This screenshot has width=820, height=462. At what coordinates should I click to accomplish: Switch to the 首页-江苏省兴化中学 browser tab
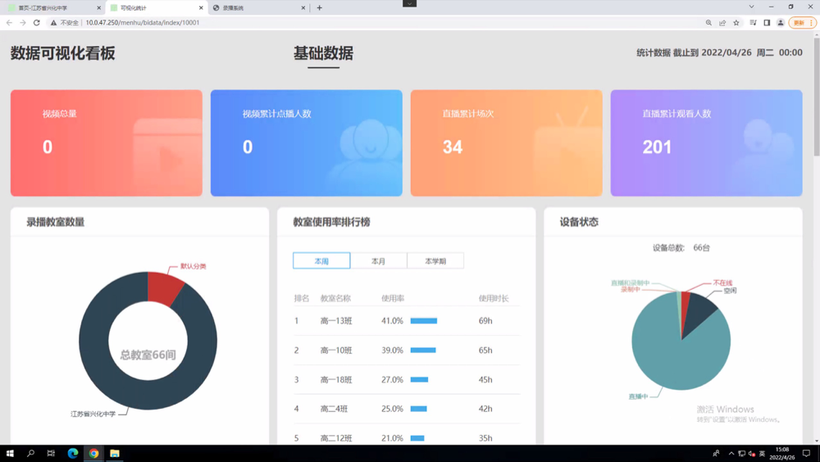[49, 8]
